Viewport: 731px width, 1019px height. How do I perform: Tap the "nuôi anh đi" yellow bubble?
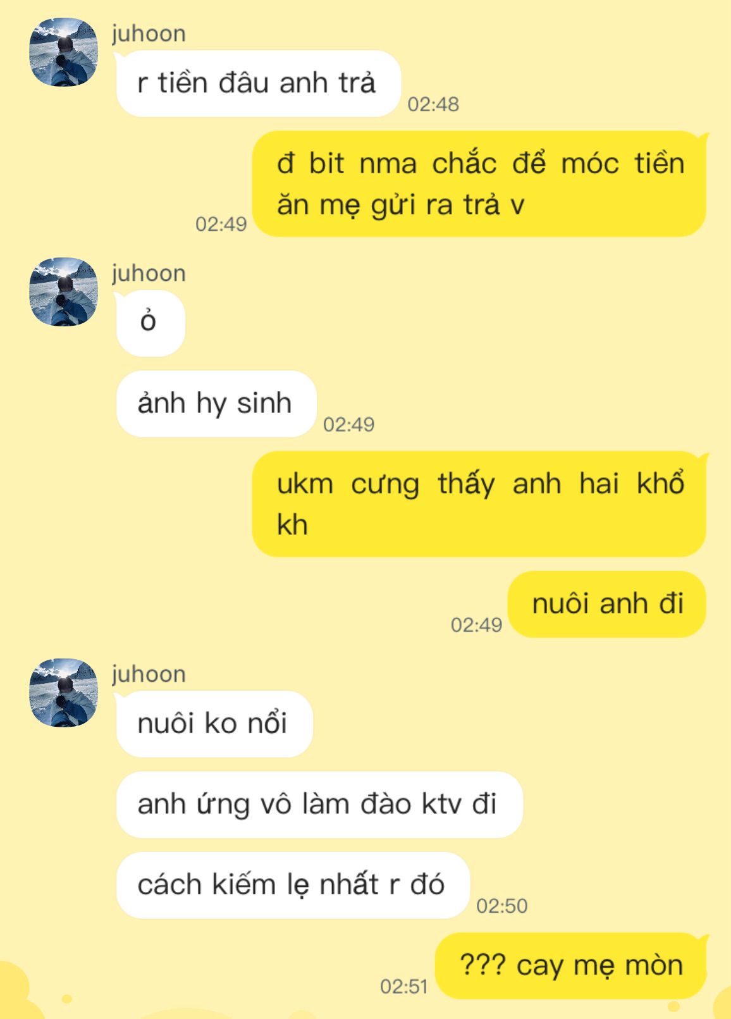point(607,604)
